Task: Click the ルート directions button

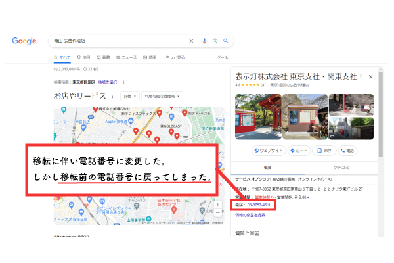Action: tap(299, 151)
